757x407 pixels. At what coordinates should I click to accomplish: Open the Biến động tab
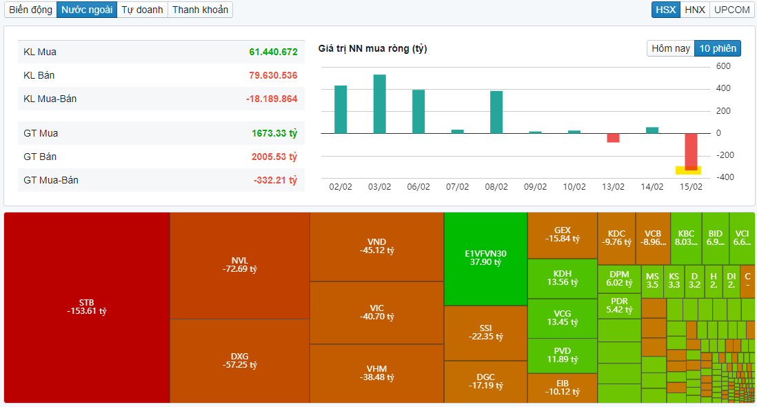click(x=30, y=10)
